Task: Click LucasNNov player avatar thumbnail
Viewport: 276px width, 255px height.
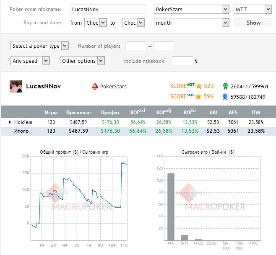Action: click(16, 86)
